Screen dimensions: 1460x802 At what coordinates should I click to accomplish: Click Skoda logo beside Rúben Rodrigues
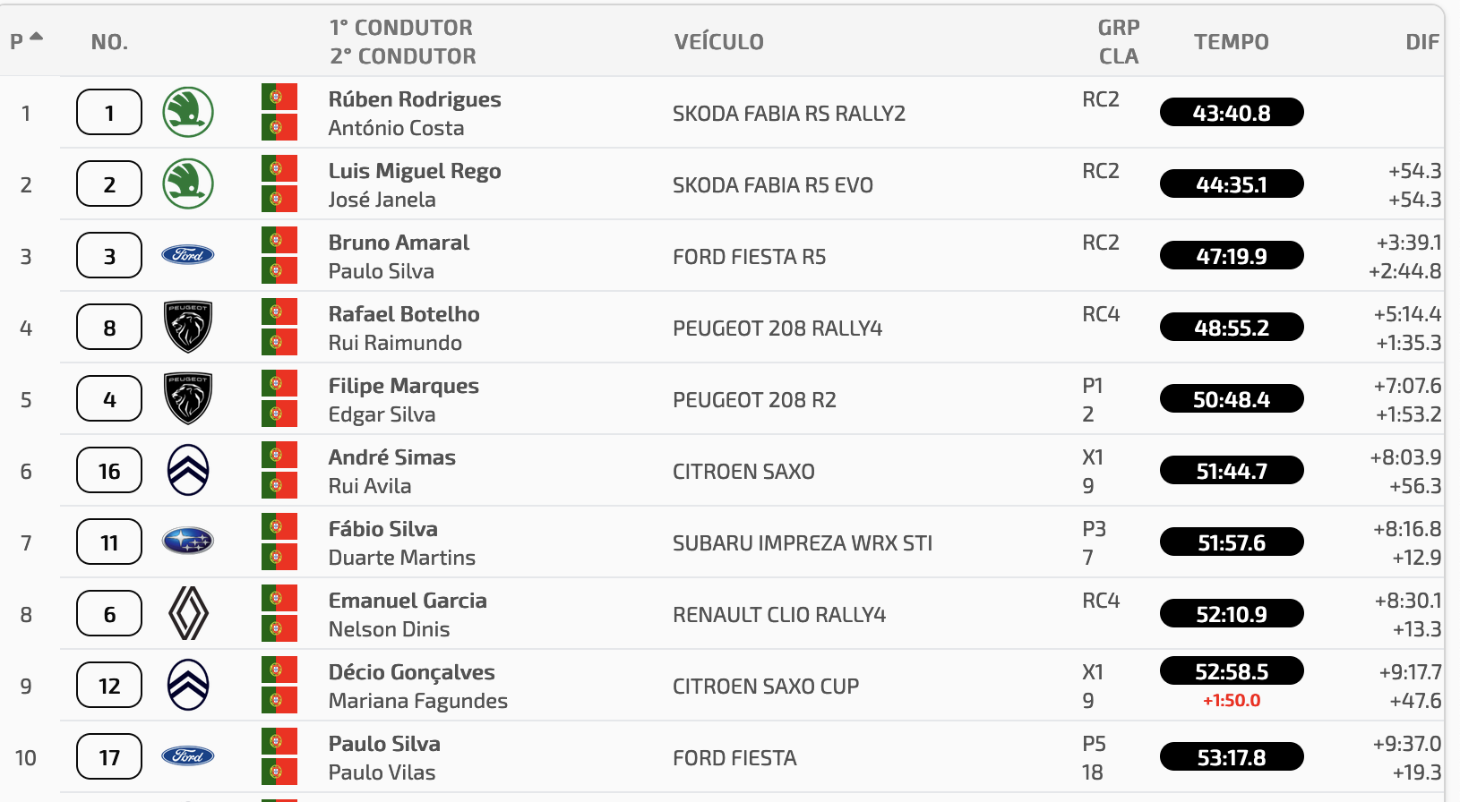point(188,112)
